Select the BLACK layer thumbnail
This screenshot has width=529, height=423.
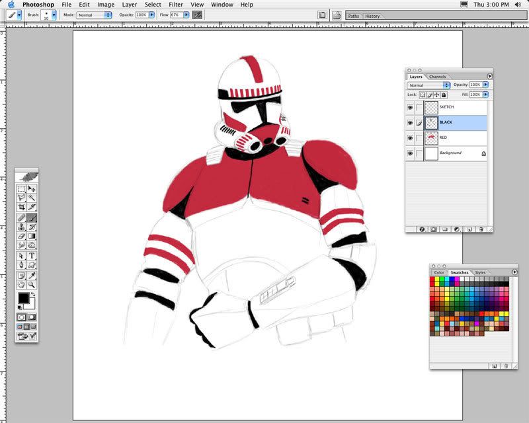(x=431, y=123)
